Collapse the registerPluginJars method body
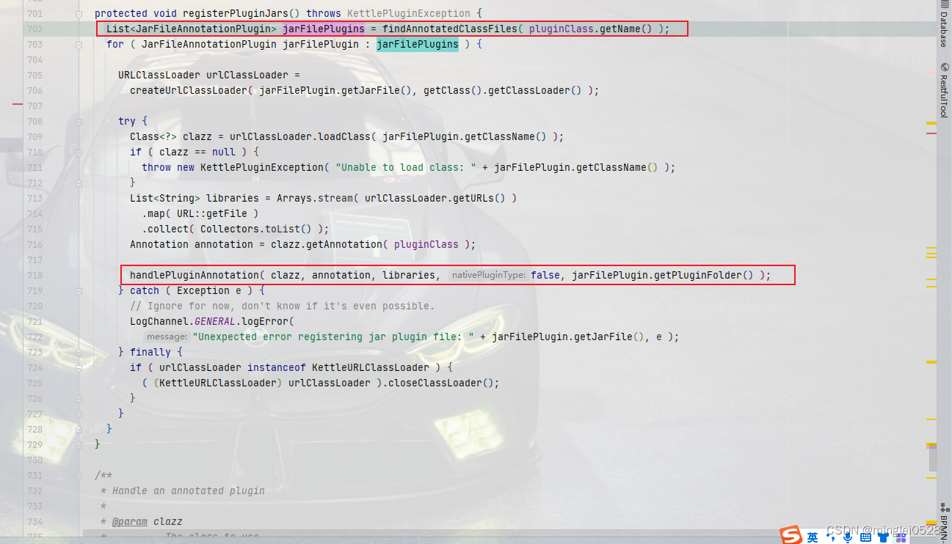This screenshot has height=544, width=952. click(x=77, y=13)
